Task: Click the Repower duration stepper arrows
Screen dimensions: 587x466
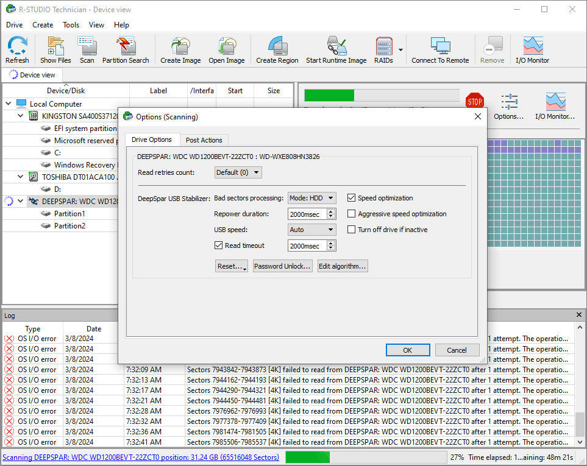Action: (330, 214)
